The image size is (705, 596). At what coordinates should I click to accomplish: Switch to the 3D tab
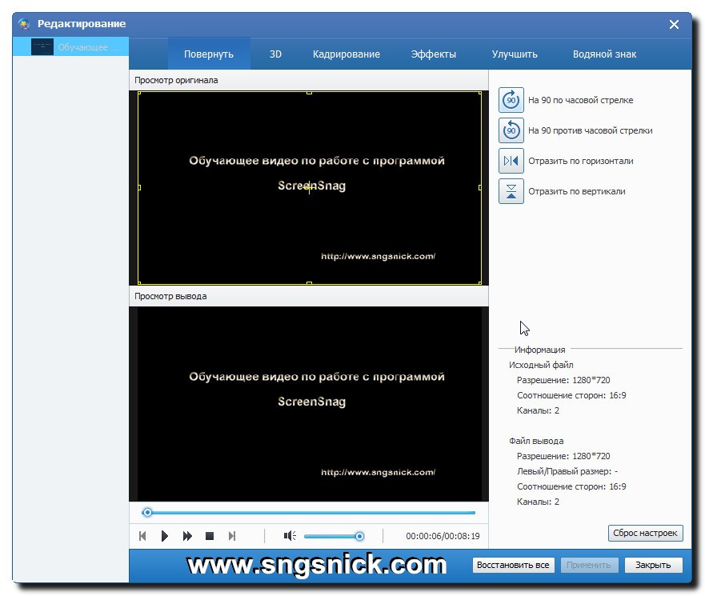[x=275, y=54]
